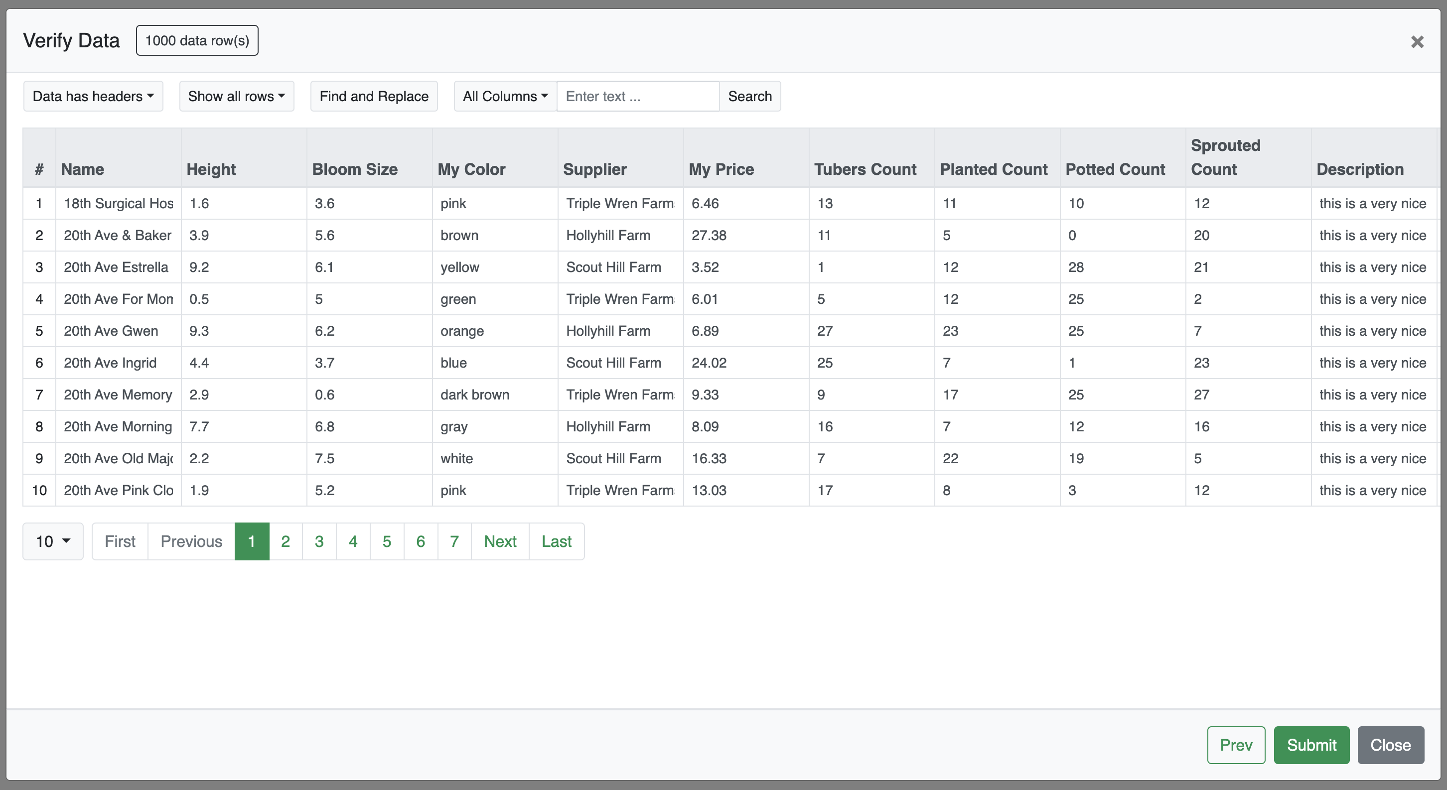Submit the verified data
1447x790 pixels.
[1311, 745]
